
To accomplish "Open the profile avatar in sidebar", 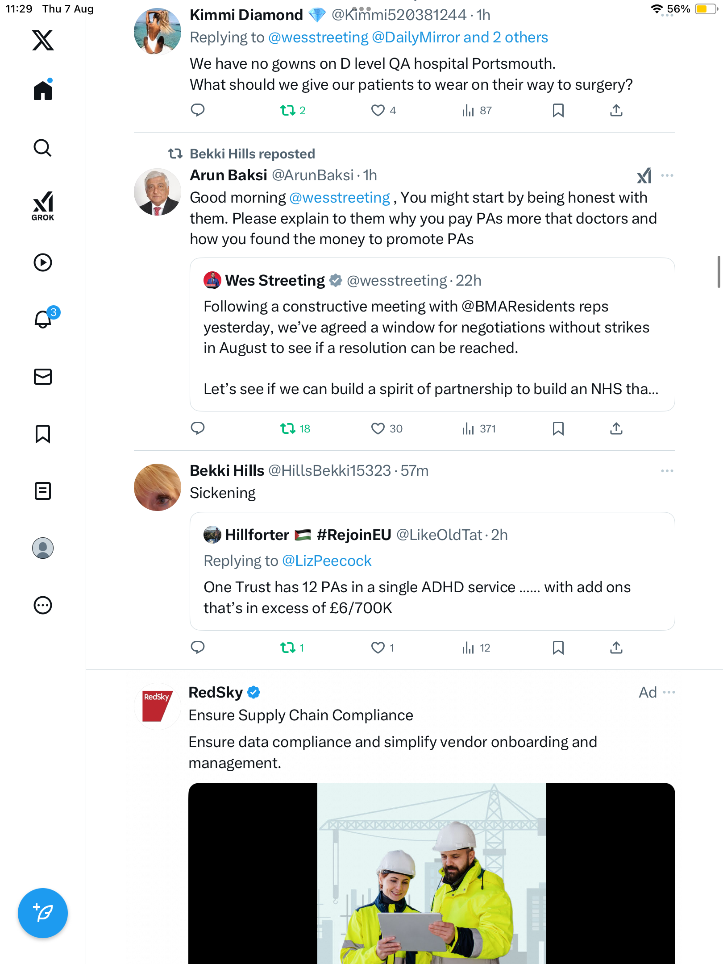I will pos(43,548).
